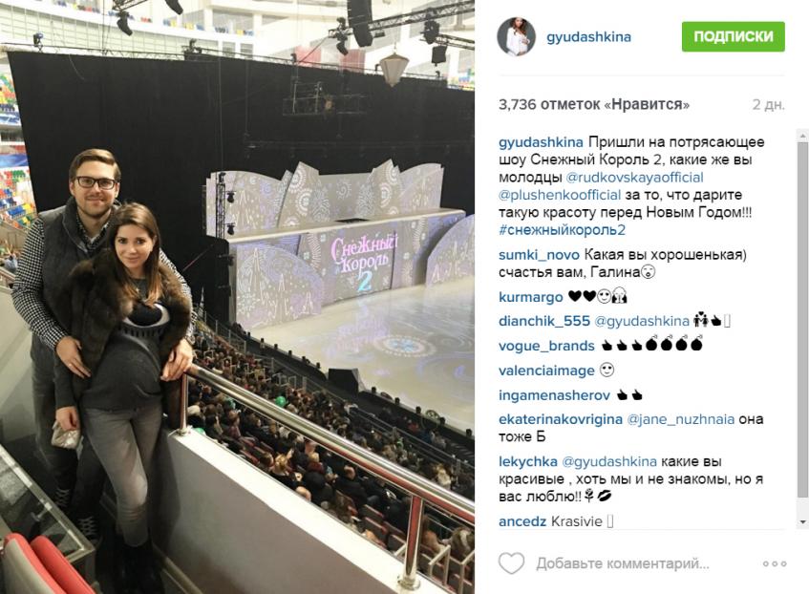Open the three-dots more options menu

click(x=775, y=563)
